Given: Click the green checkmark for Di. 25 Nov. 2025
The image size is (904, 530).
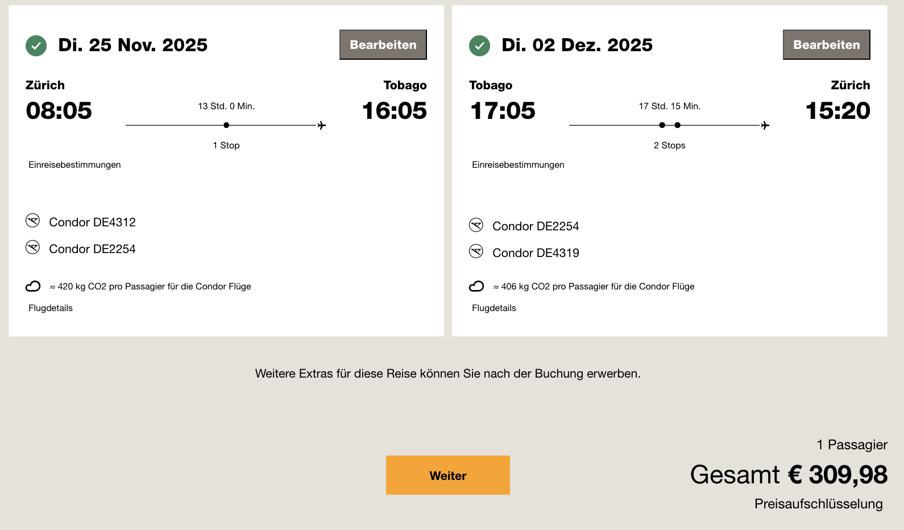Looking at the screenshot, I should pyautogui.click(x=36, y=45).
